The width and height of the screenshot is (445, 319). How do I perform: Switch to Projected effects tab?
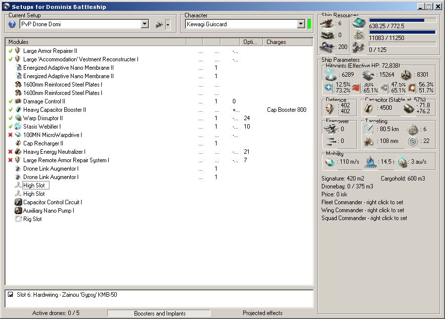click(263, 313)
